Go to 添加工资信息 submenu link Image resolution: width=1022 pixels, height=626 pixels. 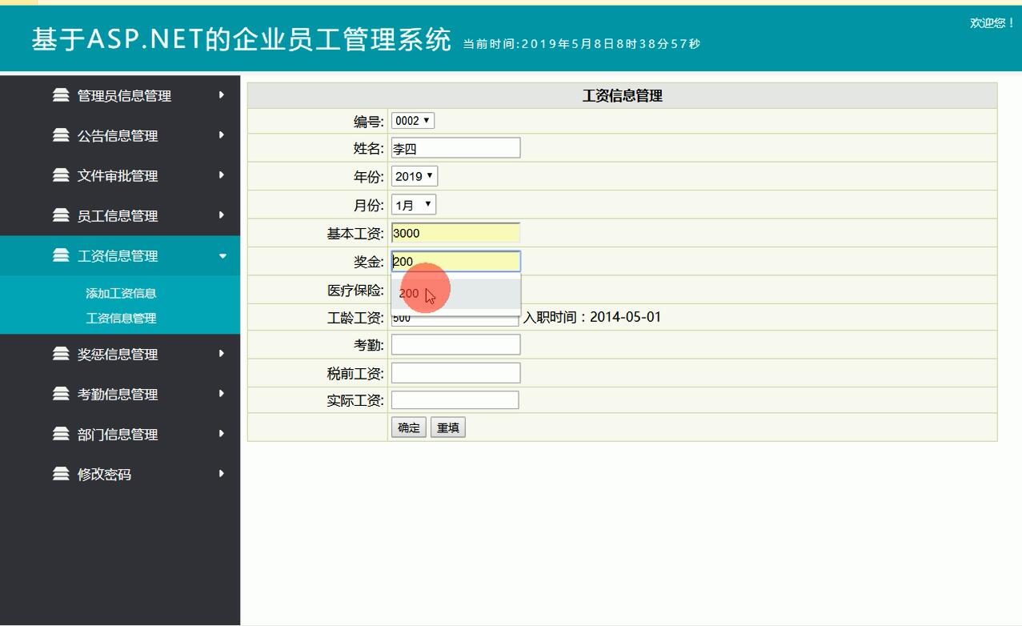tap(121, 293)
